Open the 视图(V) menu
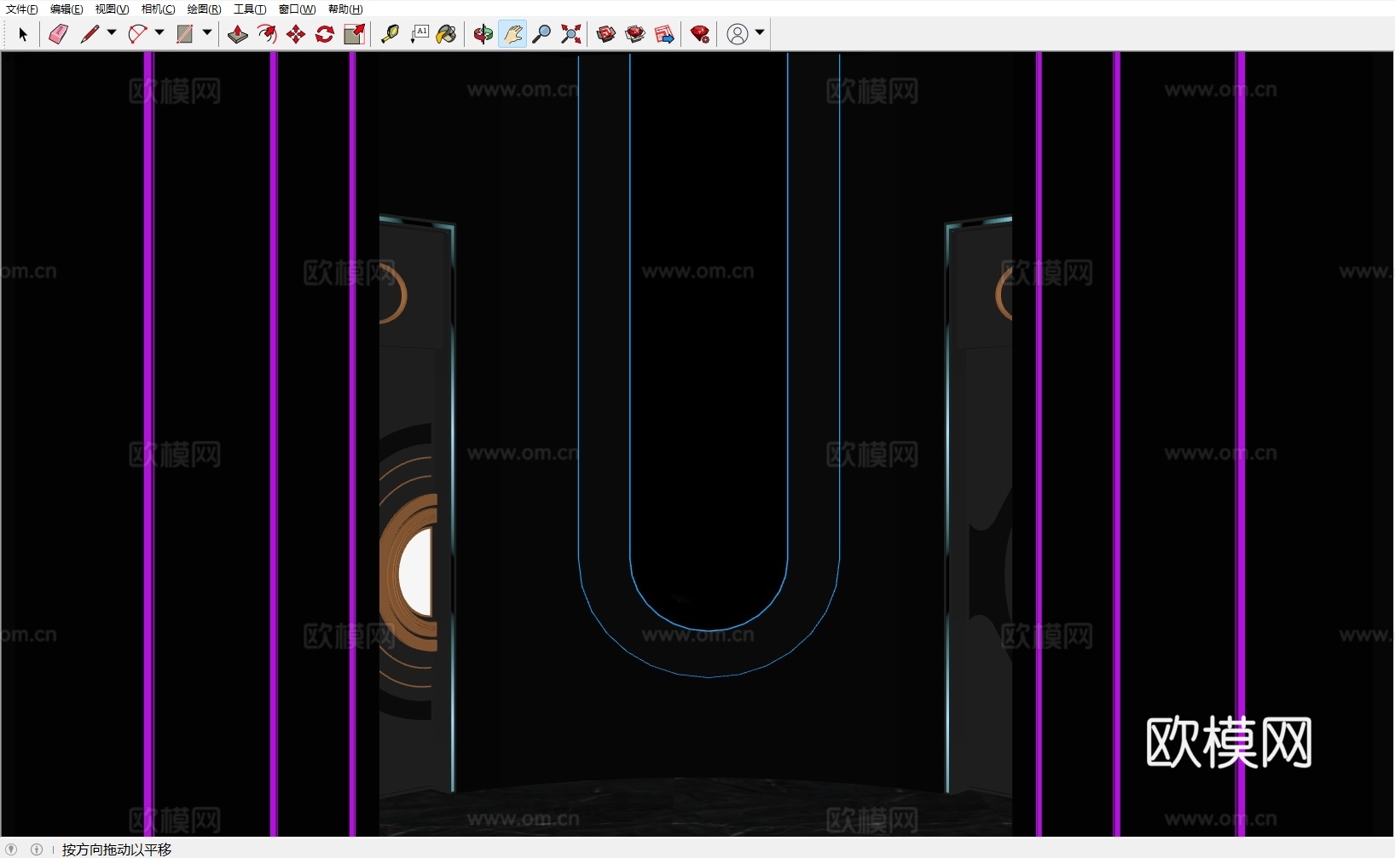 pyautogui.click(x=112, y=9)
